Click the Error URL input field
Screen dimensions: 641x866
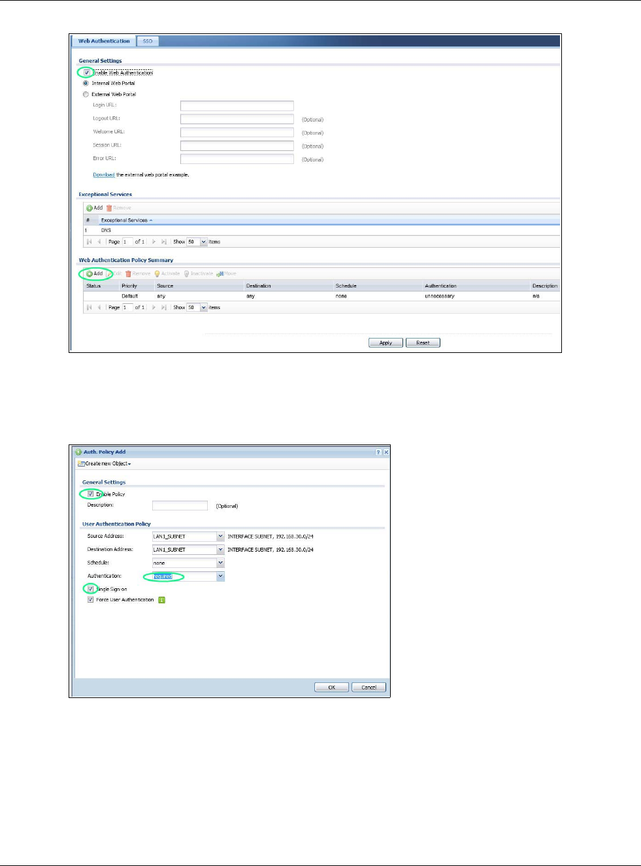[237, 159]
